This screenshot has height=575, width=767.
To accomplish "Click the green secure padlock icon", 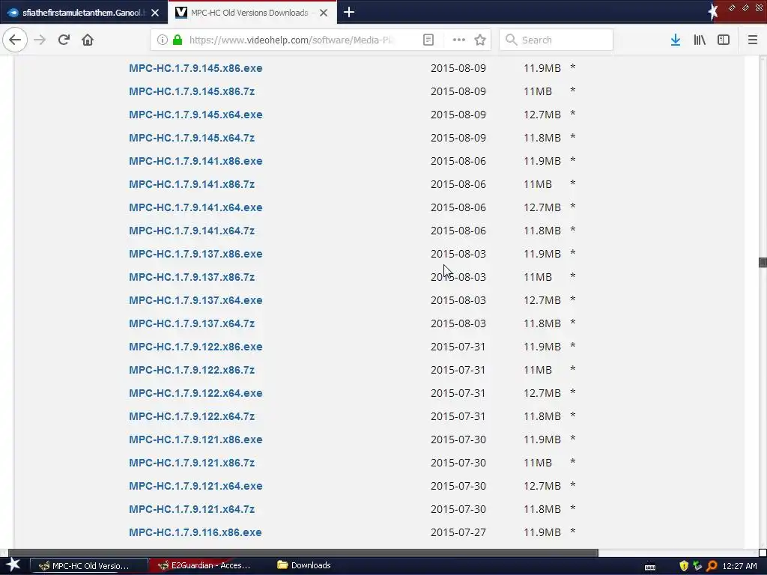I will click(x=178, y=40).
